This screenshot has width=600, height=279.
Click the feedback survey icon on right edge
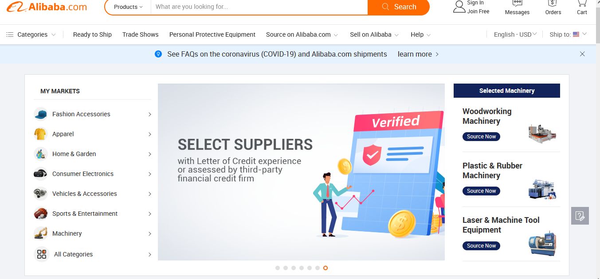coord(580,216)
